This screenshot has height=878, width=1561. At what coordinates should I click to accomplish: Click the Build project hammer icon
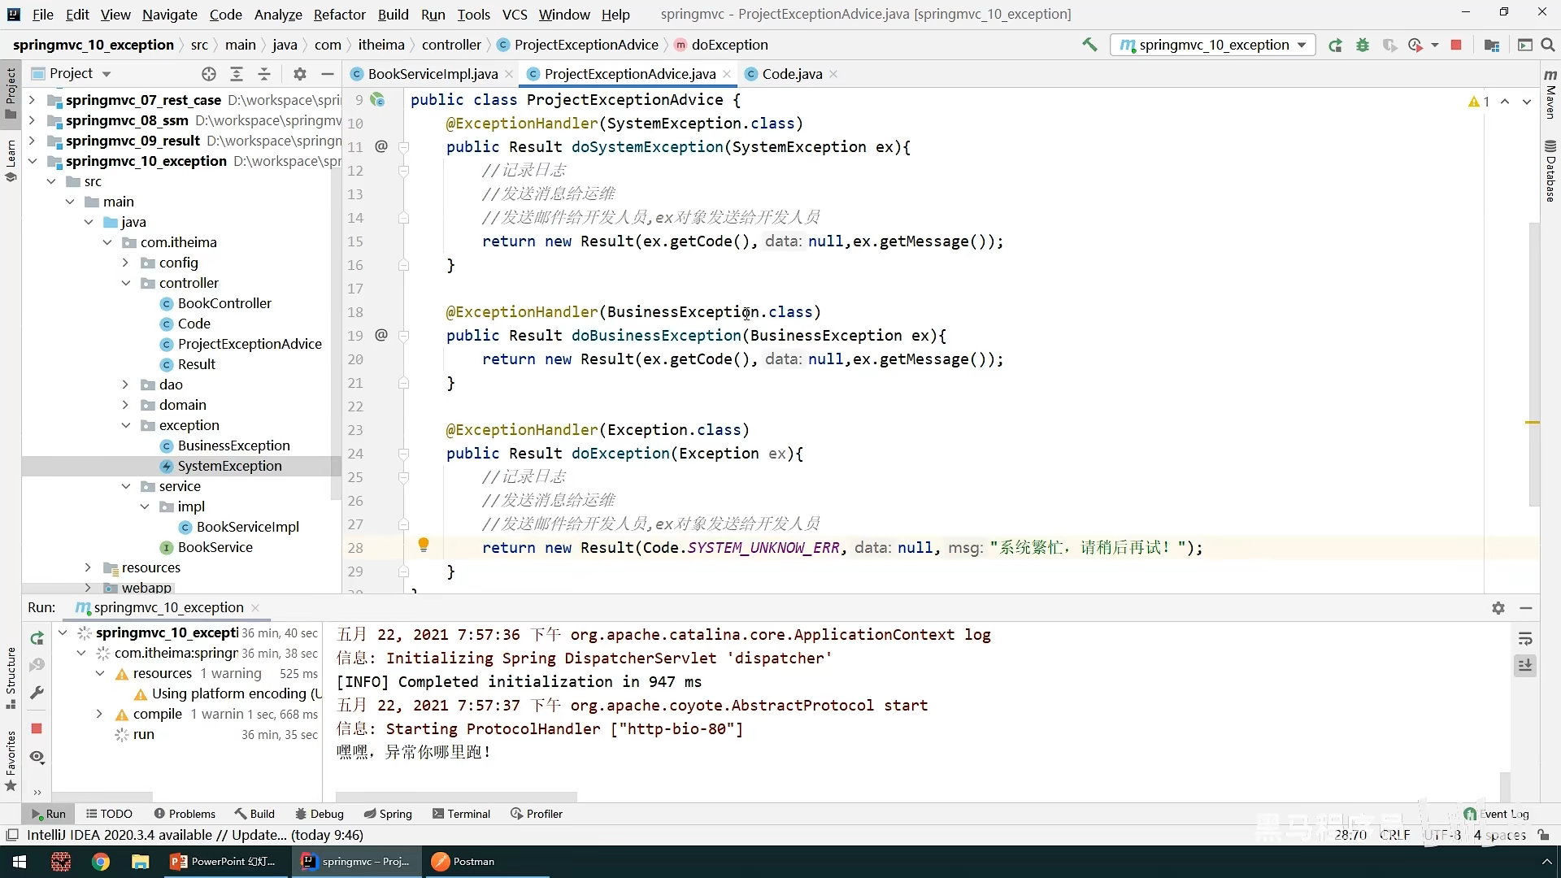pyautogui.click(x=1089, y=45)
